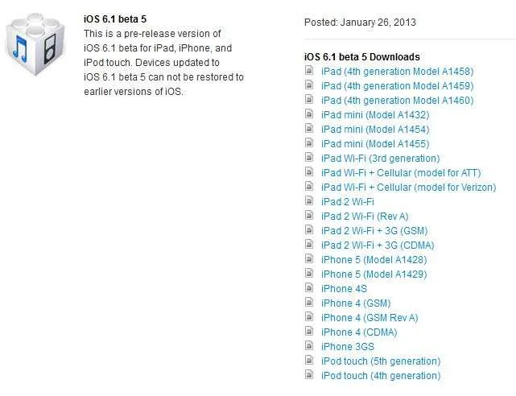Click file icon beside iPod touch 5th generation
This screenshot has width=516, height=396.
coord(309,360)
